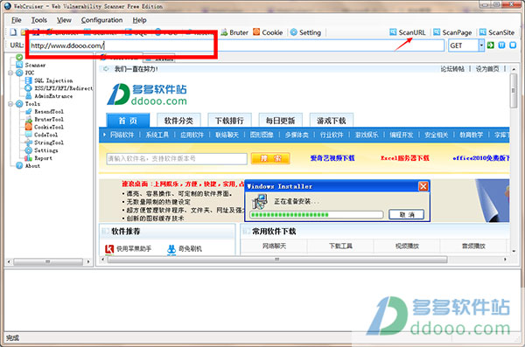The width and height of the screenshot is (525, 347).
Task: Click the 系统工具 category link
Action: 157,135
